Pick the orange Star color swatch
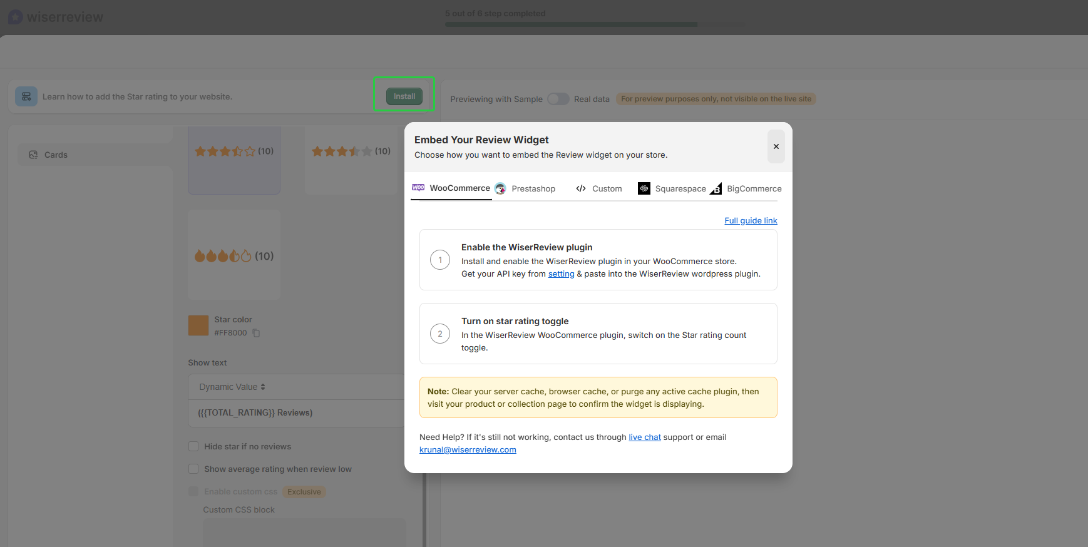This screenshot has height=547, width=1088. [x=198, y=325]
